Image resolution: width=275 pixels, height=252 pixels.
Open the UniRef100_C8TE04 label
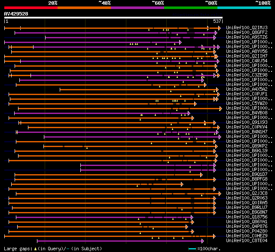[x=247, y=241]
